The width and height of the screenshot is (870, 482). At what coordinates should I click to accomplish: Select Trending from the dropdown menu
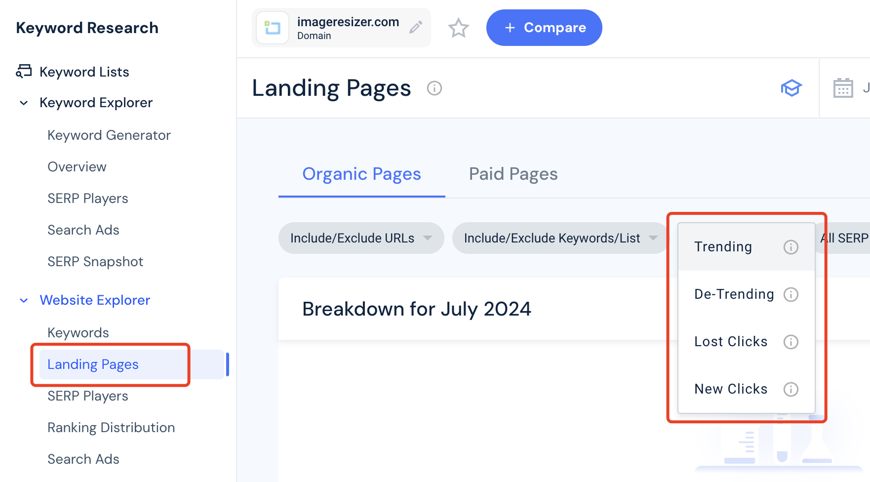point(747,247)
